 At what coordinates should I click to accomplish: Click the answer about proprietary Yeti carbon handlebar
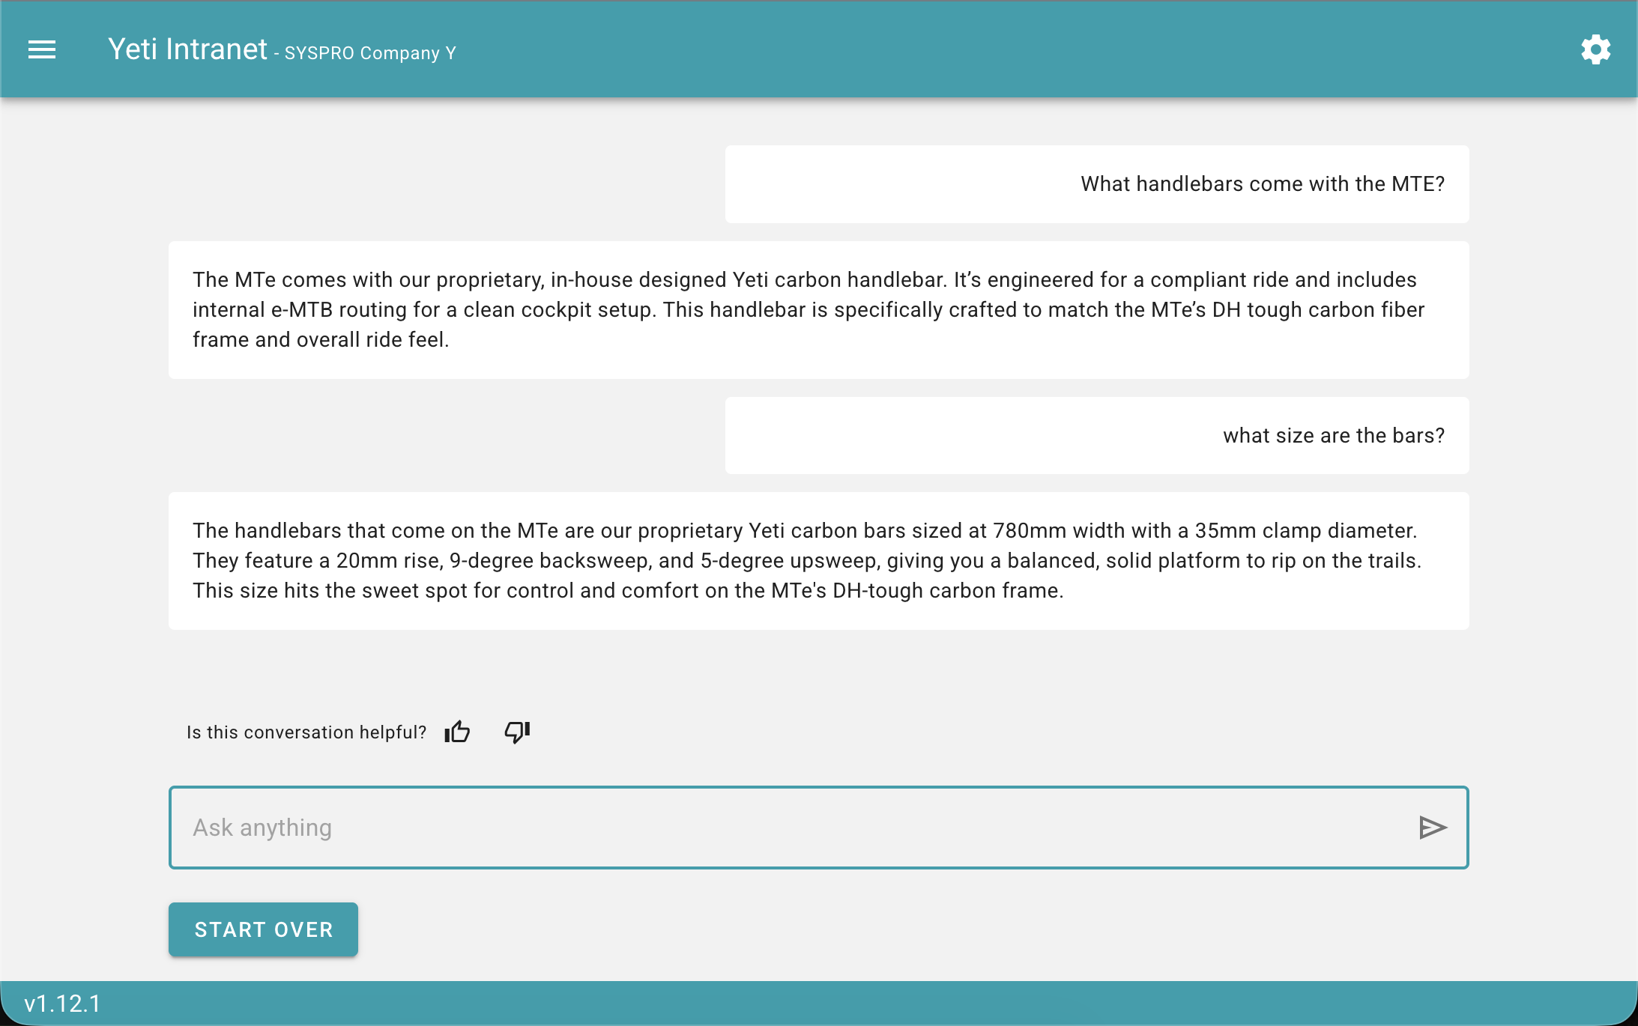click(818, 310)
